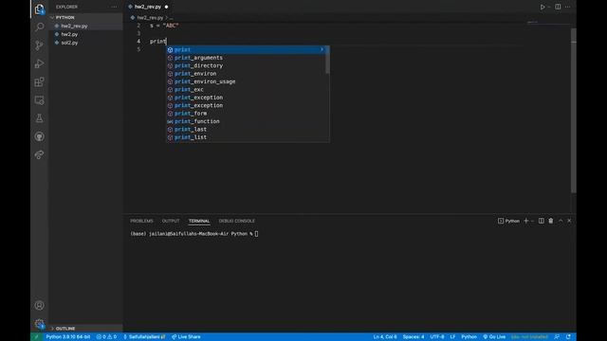Choose print_arguments from suggestions
This screenshot has height=341, width=607.
click(x=247, y=58)
